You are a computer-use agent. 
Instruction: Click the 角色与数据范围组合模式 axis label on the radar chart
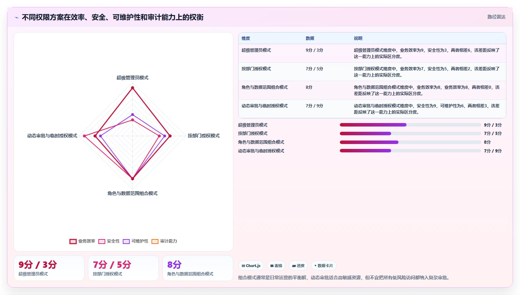coord(132,193)
